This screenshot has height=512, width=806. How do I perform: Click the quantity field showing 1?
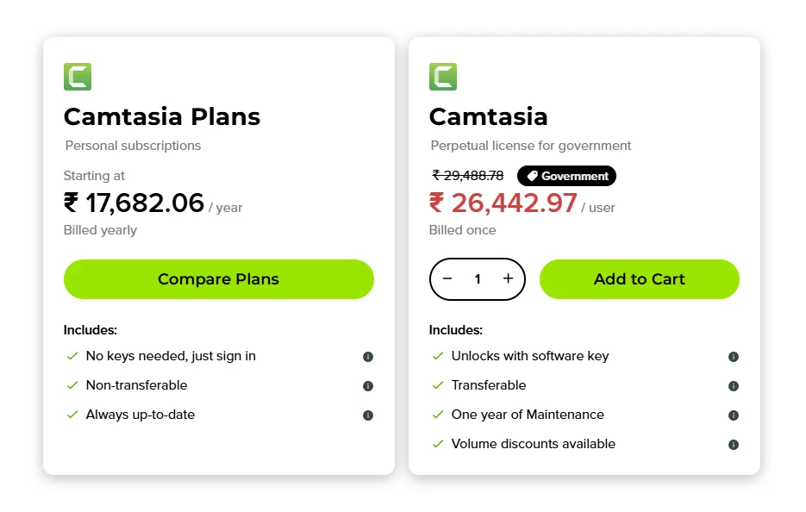478,279
